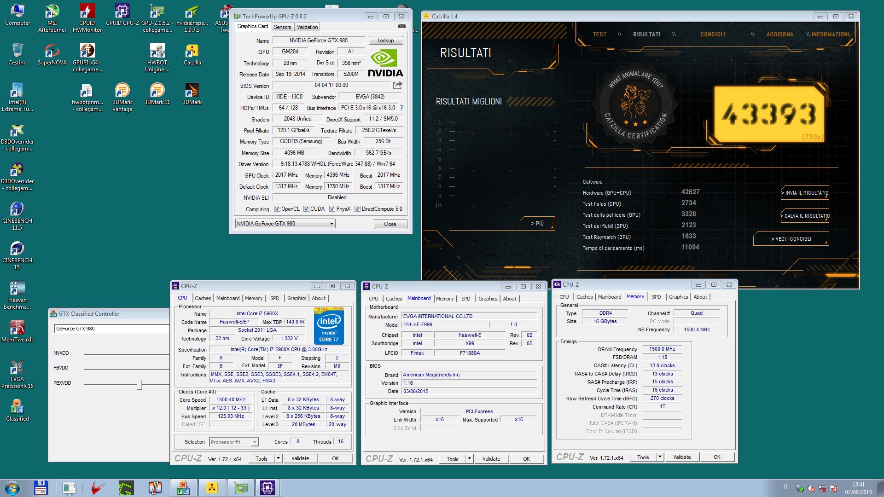884x497 pixels.
Task: Open GPUPI_x64 desktop shortcut
Action: pos(87,58)
